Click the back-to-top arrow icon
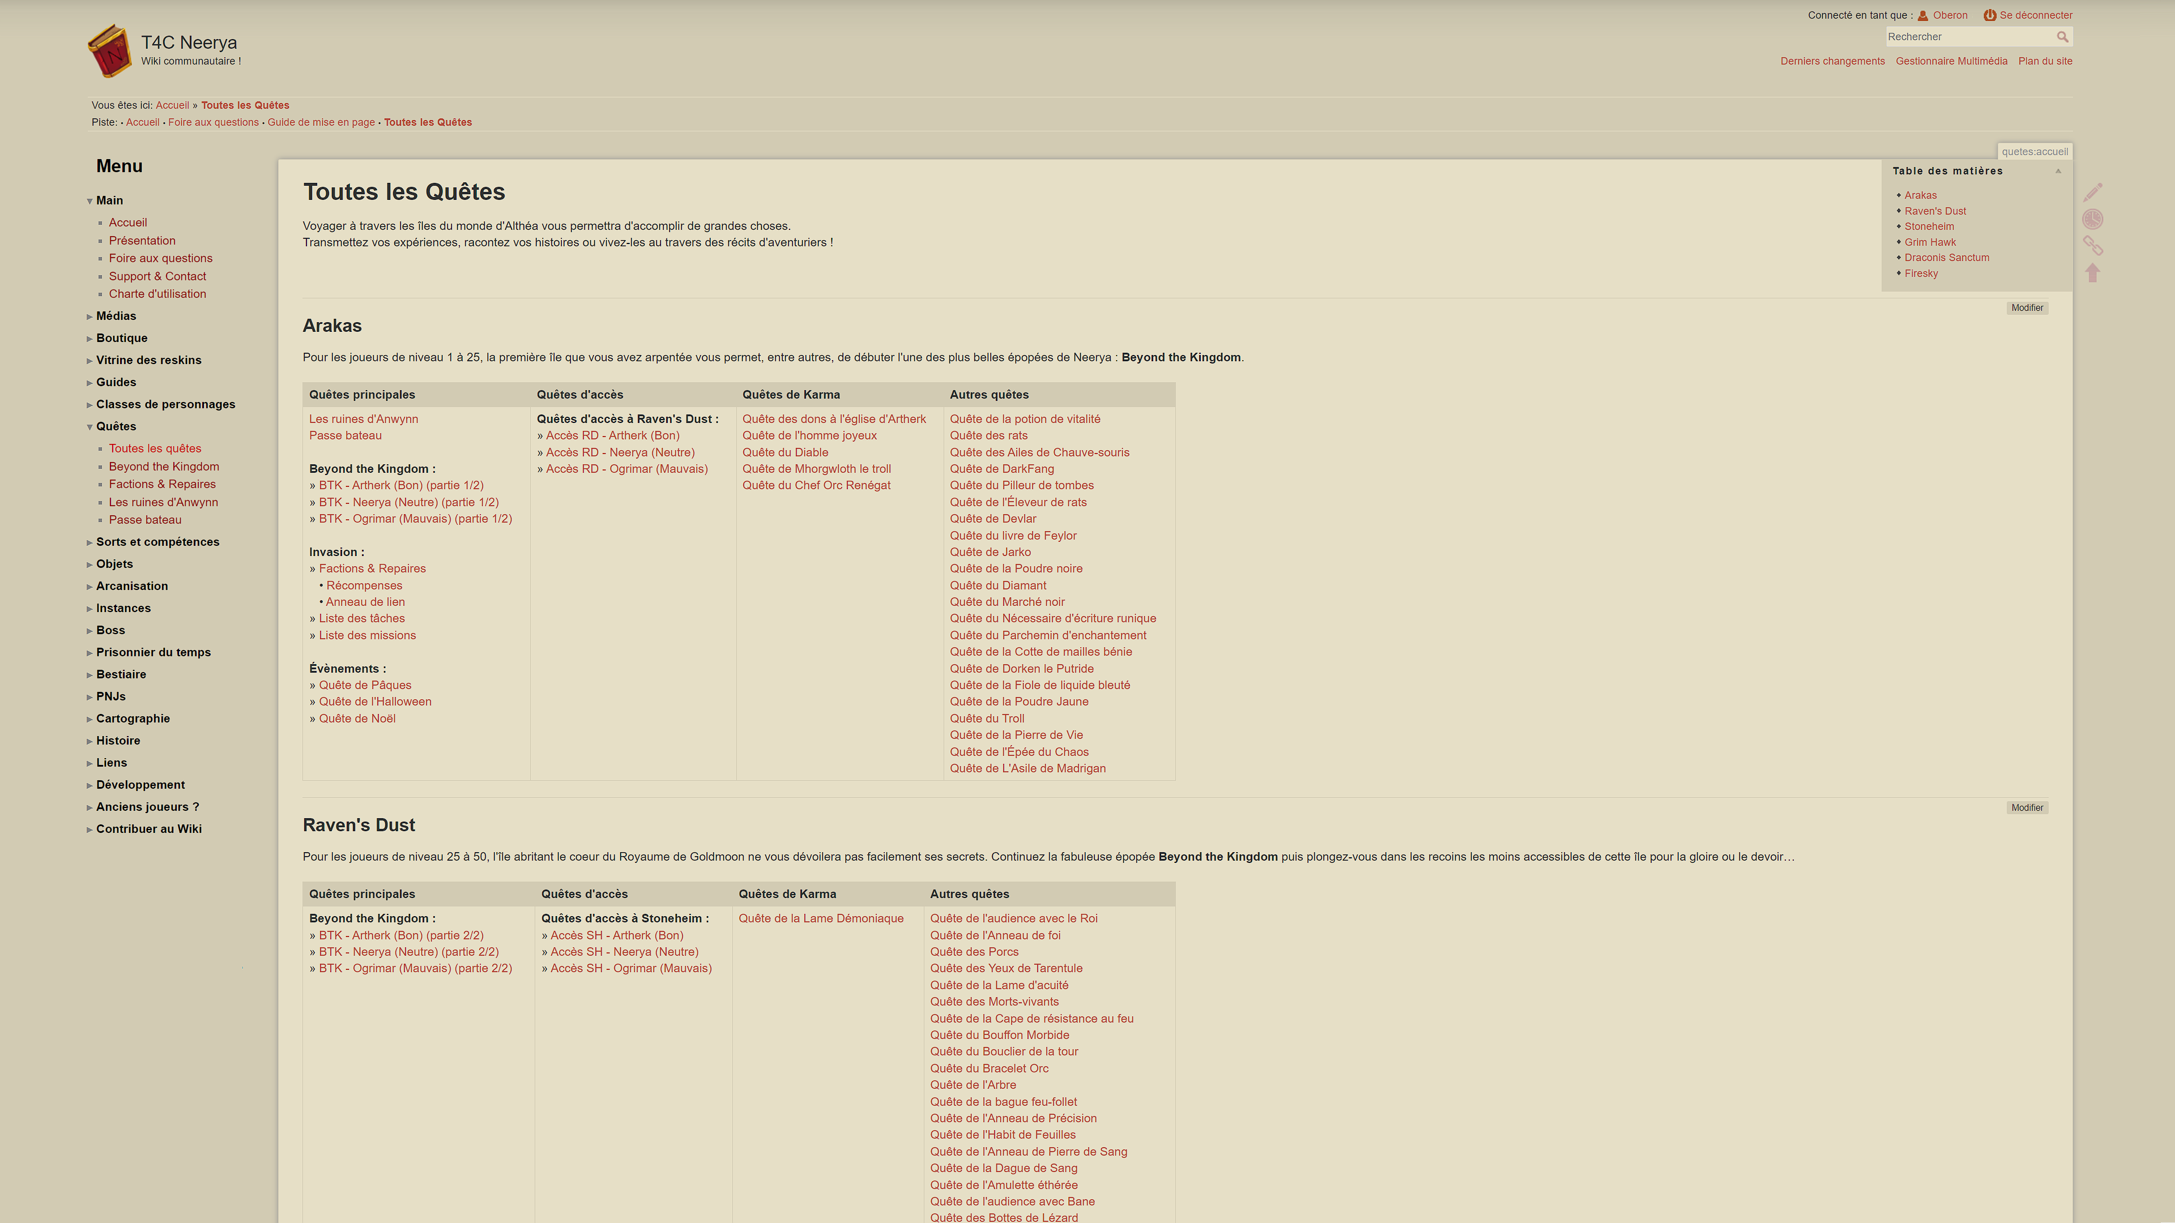Viewport: 2175px width, 1223px height. [2092, 272]
